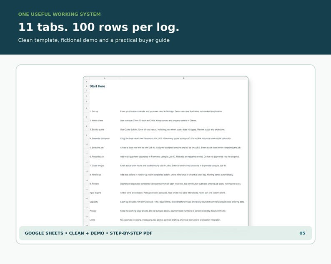
Task: Click the 'Limits' label cell
Action: pyautogui.click(x=93, y=220)
